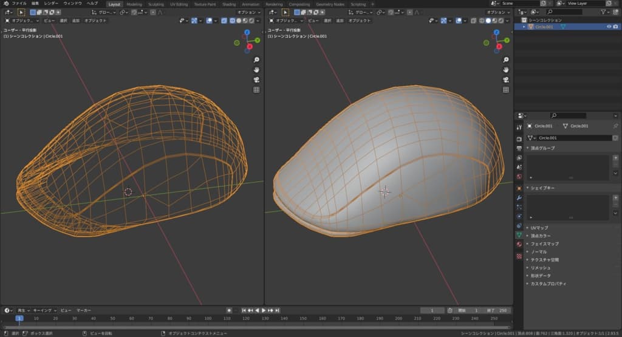Add a new vertex group with plus button

point(615,158)
